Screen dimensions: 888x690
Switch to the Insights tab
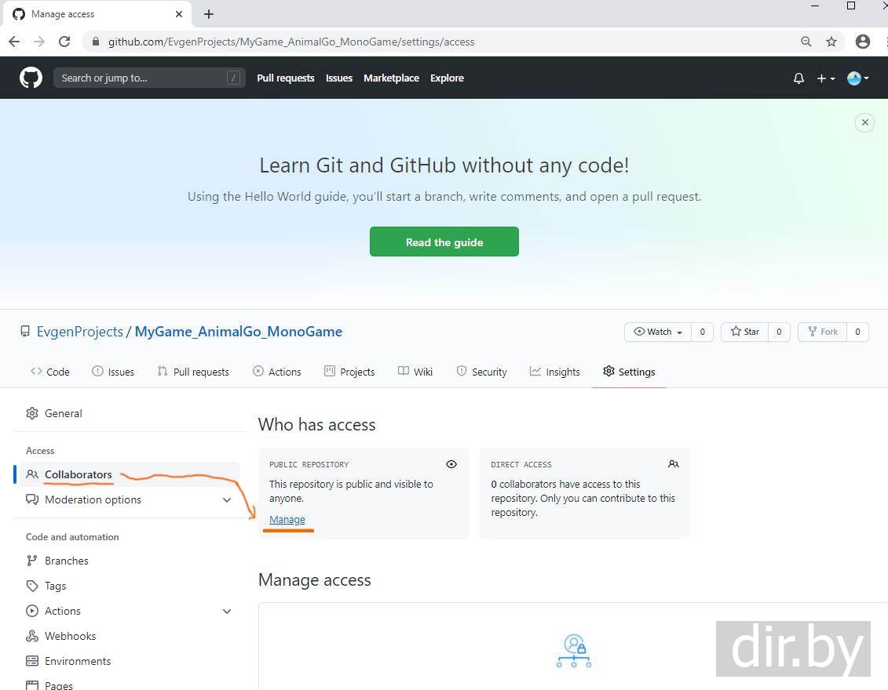click(x=555, y=372)
